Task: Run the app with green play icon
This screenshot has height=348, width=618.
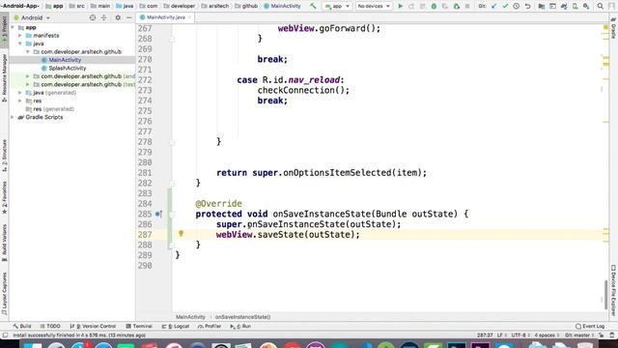Action: point(401,6)
